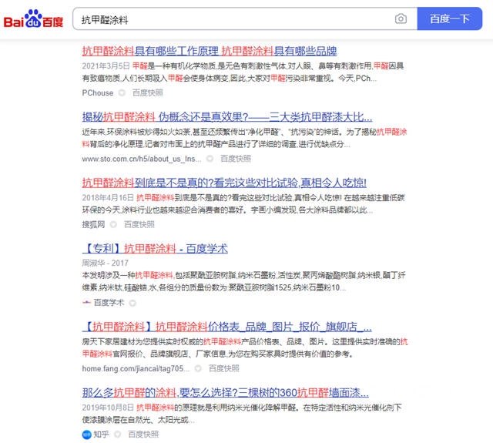This screenshot has height=443, width=493.
Task: Click the 知乎 source label
Action: [x=101, y=435]
